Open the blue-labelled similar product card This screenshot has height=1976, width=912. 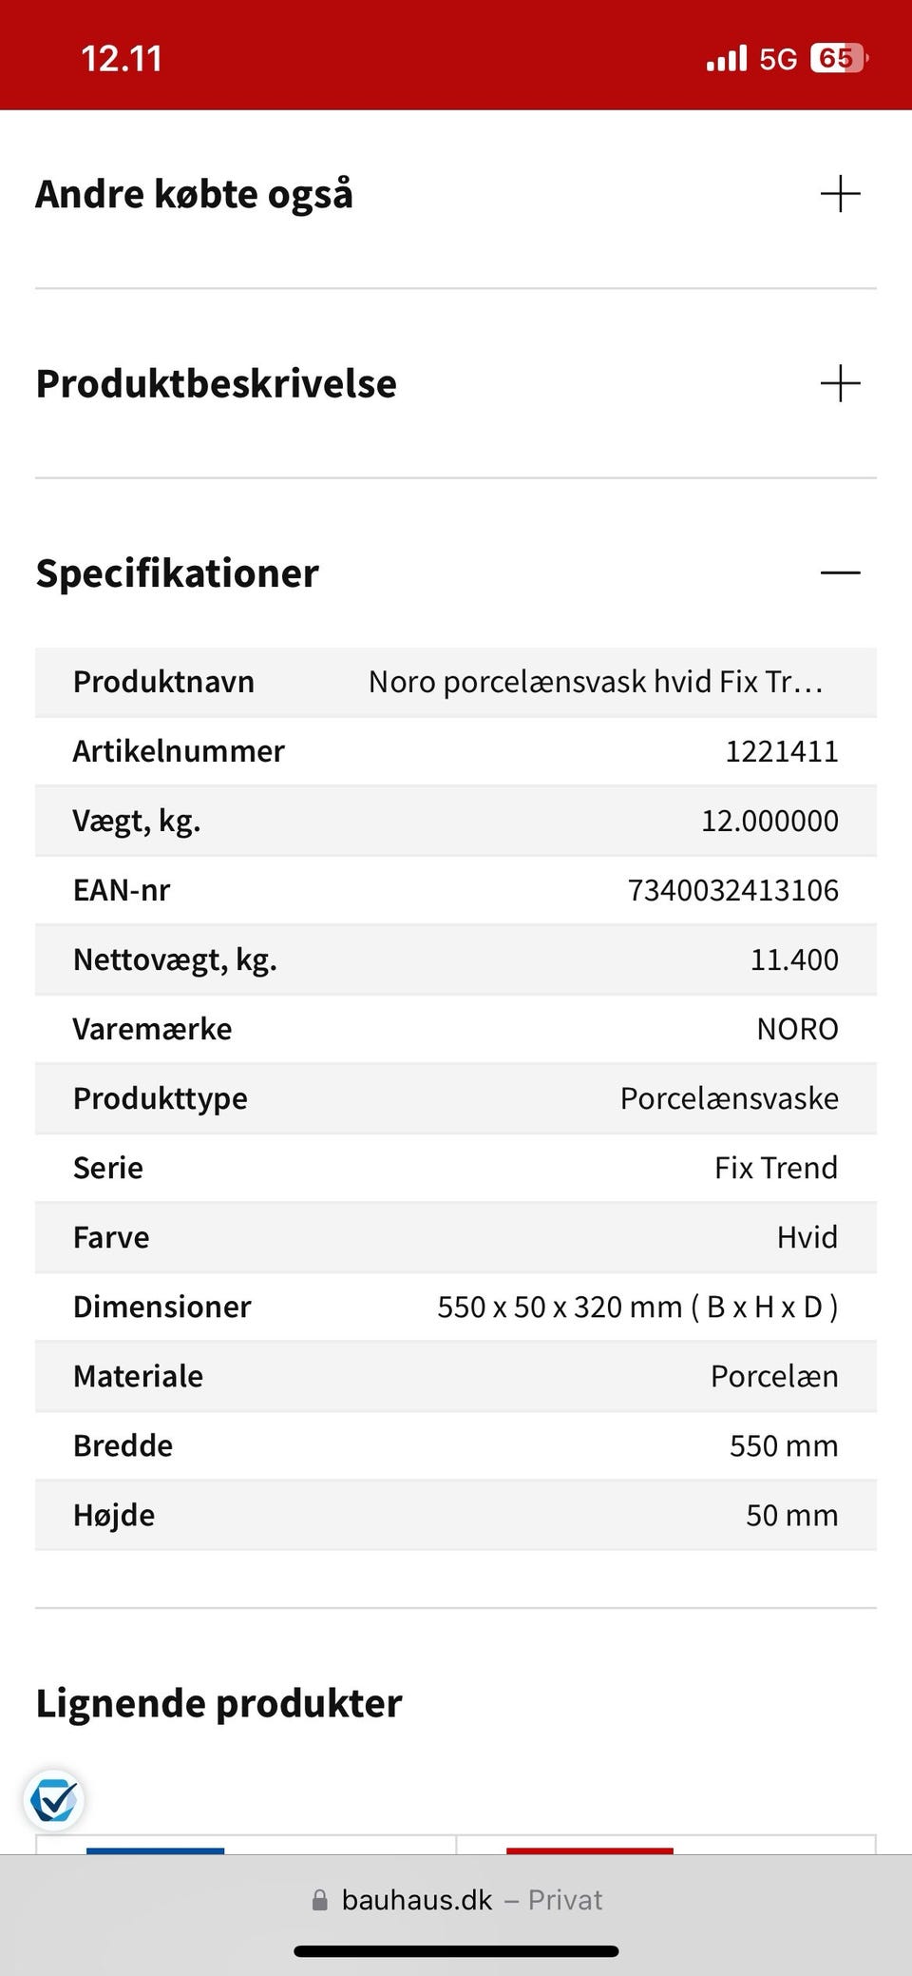pyautogui.click(x=245, y=1845)
